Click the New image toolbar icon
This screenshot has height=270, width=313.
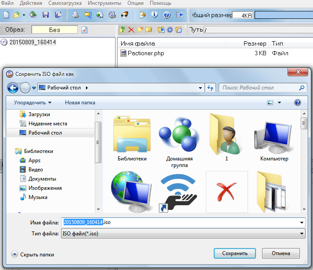click(6, 15)
